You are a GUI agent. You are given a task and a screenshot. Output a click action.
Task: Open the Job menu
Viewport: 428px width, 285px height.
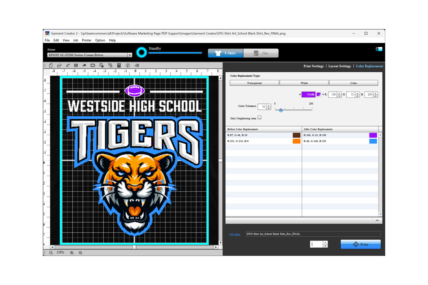(76, 40)
